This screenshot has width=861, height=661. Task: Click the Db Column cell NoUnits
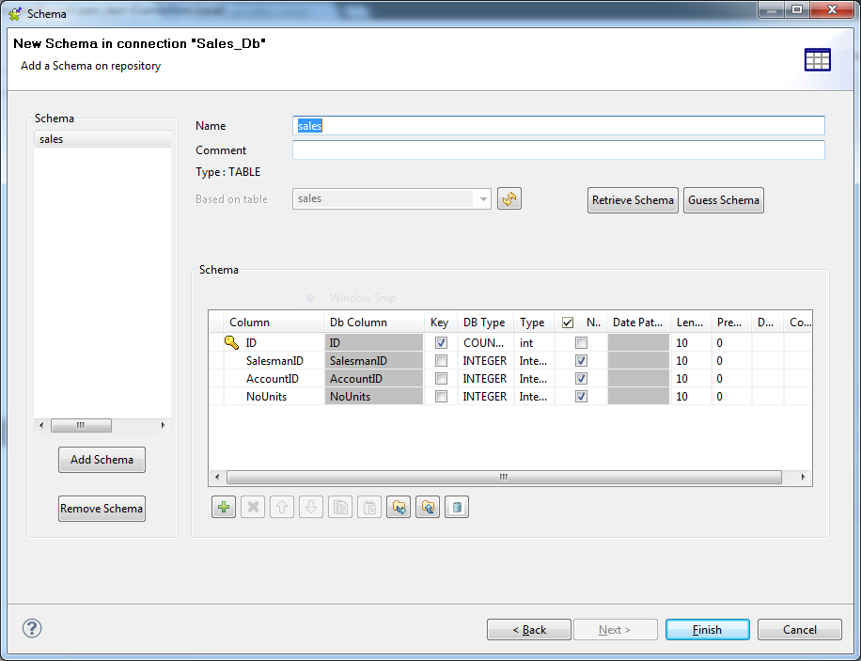[x=374, y=397]
